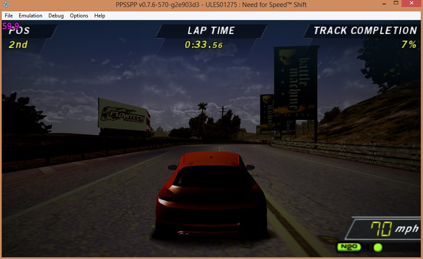The image size is (423, 259).
Task: Click the red car on the road
Action: [x=210, y=192]
